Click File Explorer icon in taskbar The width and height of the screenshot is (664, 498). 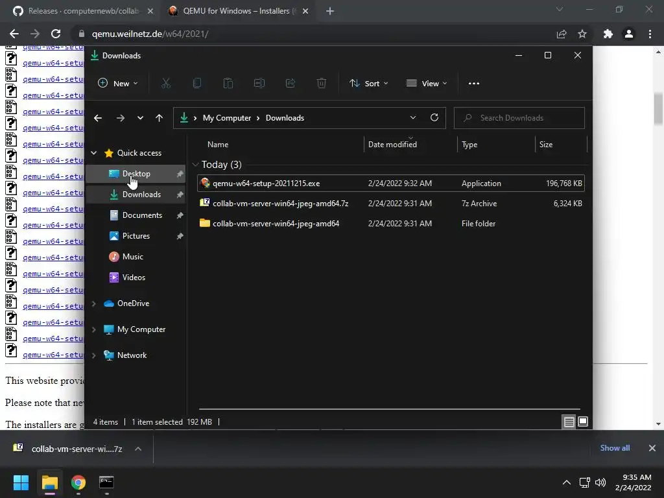(x=49, y=482)
